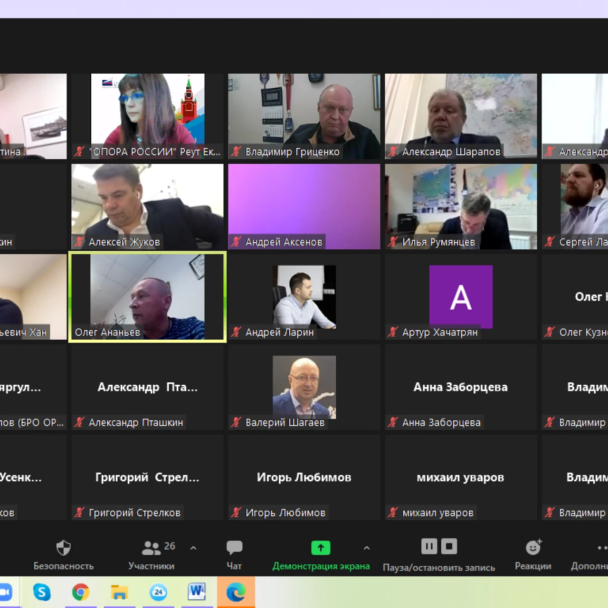Click the Реакции label
This screenshot has height=608, width=608.
[533, 566]
